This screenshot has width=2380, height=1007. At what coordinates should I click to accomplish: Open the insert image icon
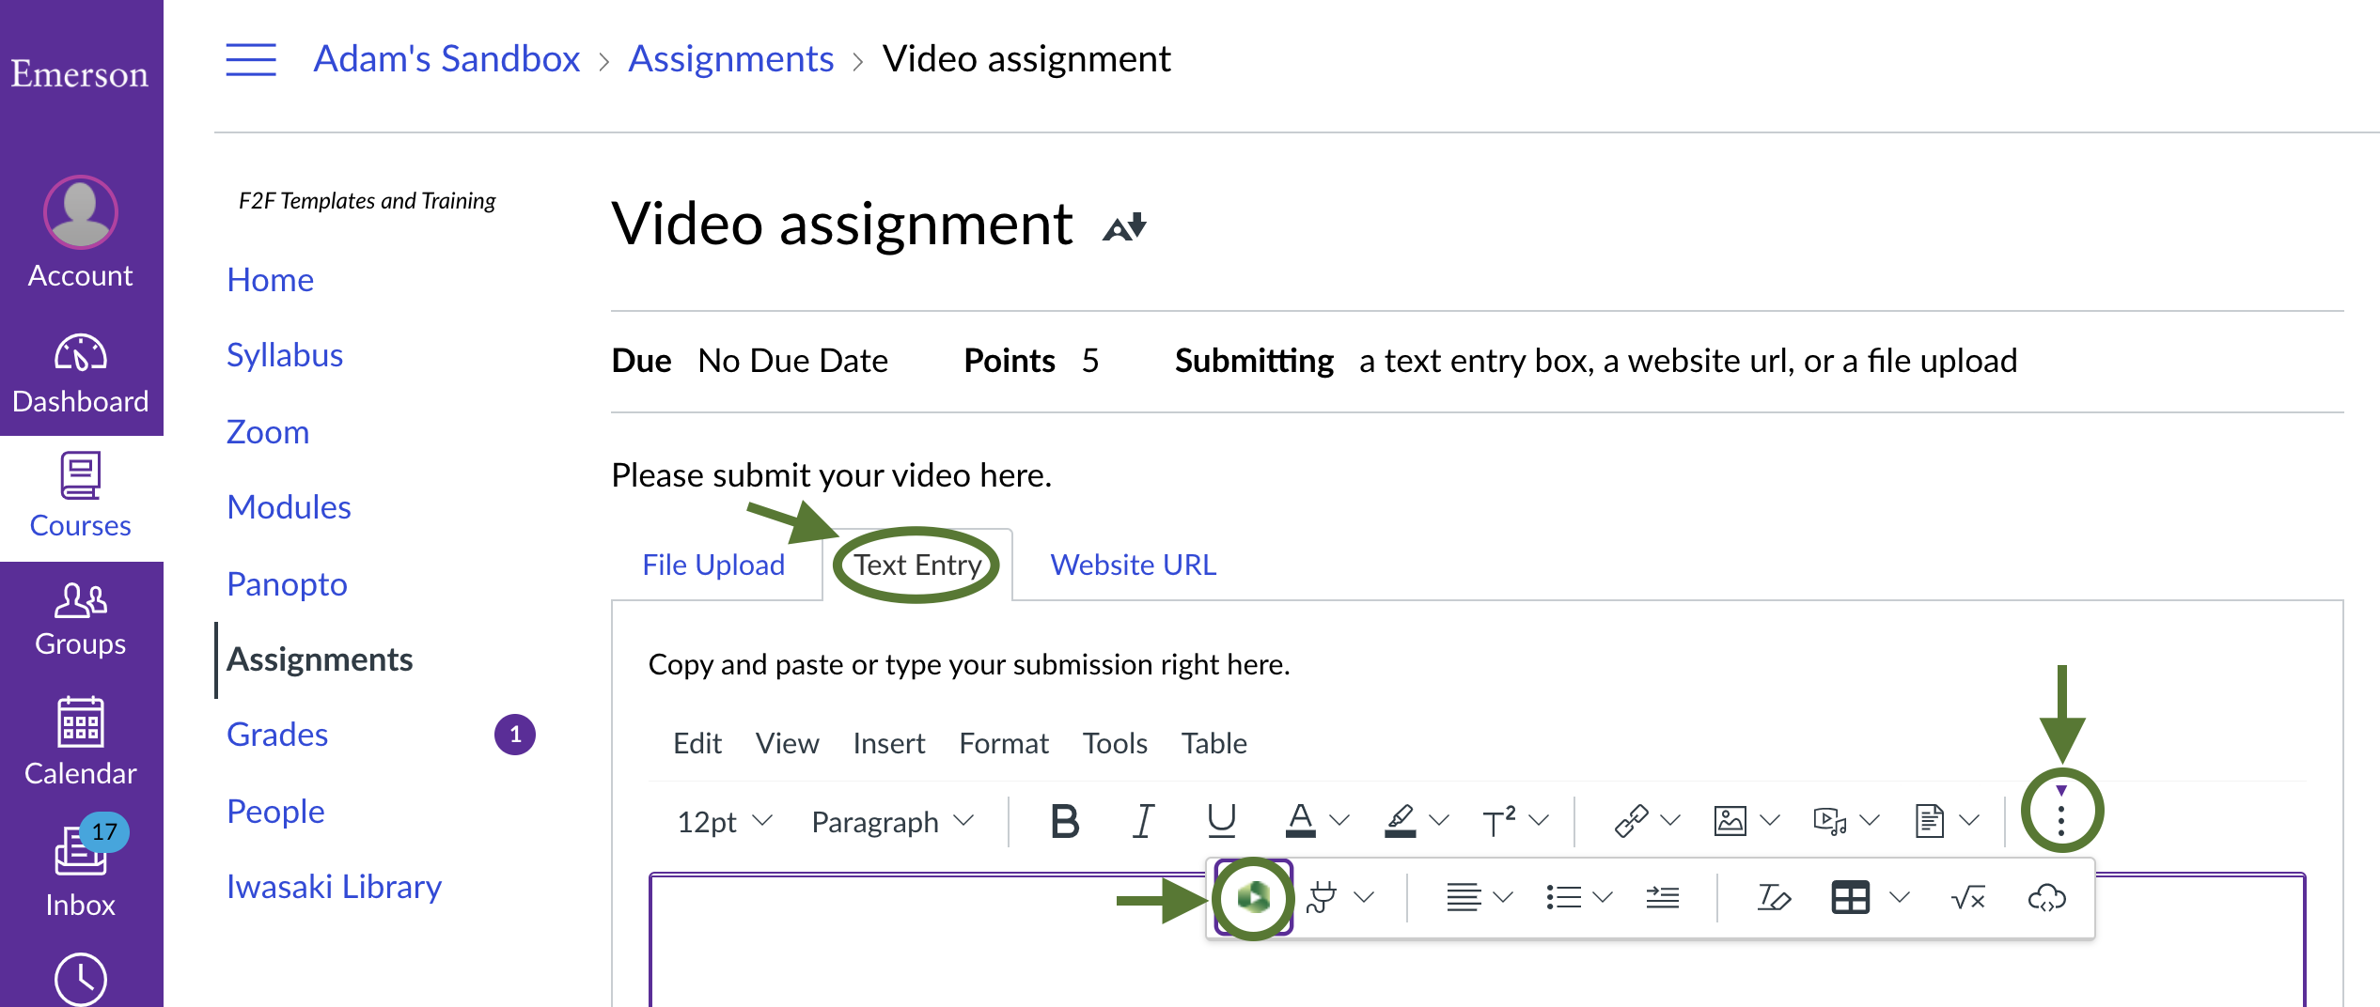1731,819
